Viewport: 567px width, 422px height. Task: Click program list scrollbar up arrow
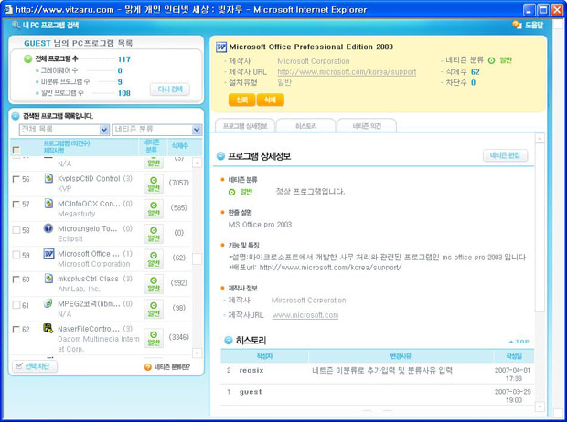click(197, 163)
